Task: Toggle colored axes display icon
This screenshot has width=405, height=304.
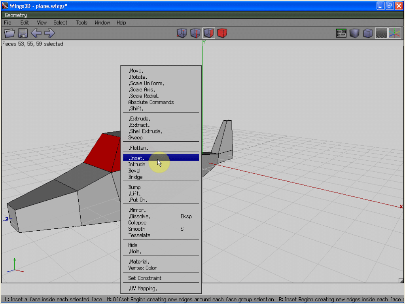Action: click(394, 33)
